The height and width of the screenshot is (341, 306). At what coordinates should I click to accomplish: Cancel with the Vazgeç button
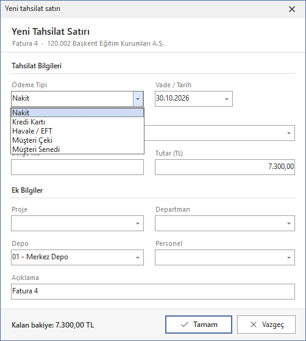click(266, 325)
